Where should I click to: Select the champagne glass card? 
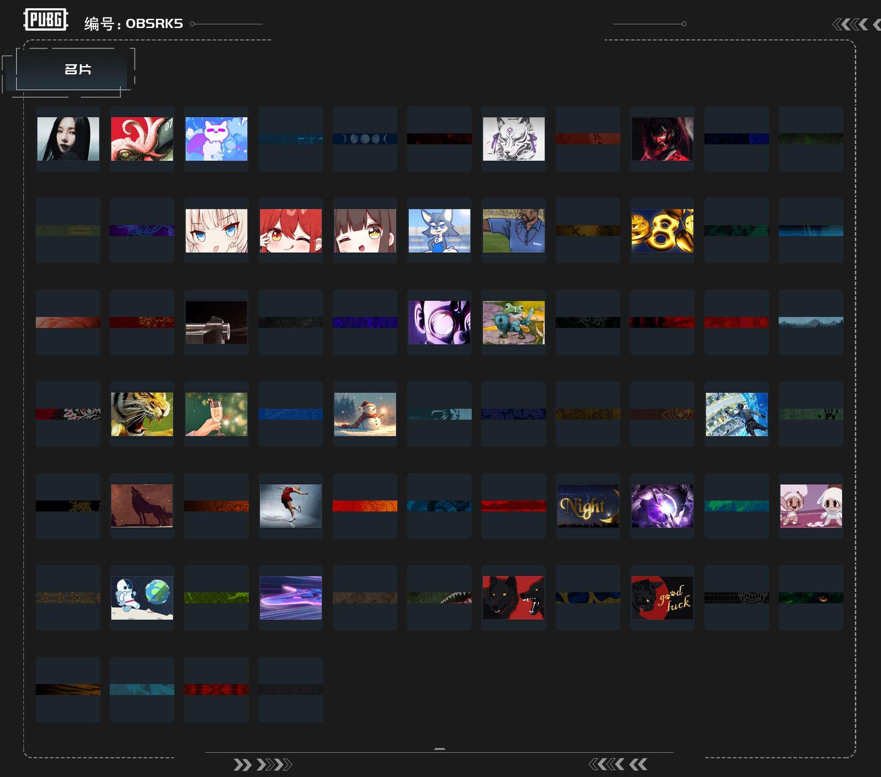pos(217,414)
